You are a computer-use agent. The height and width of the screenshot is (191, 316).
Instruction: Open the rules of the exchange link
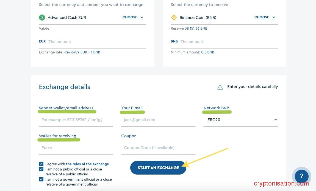point(87,164)
